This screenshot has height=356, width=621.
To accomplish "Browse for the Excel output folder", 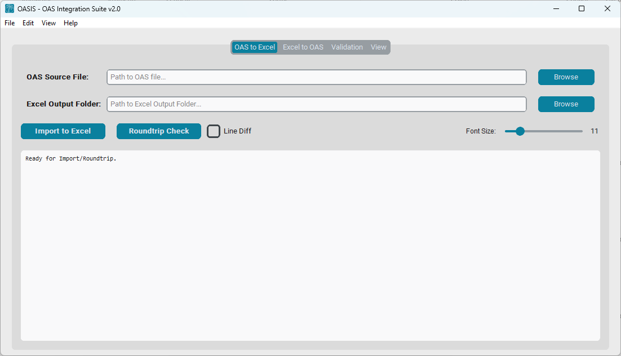I will tap(566, 104).
